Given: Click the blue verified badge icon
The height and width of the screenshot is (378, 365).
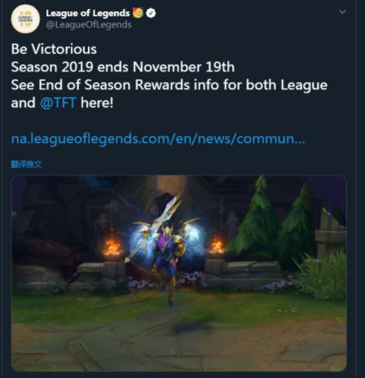Looking at the screenshot, I should (151, 13).
